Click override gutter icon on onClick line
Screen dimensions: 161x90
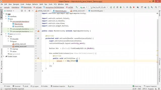pyautogui.click(x=38, y=58)
